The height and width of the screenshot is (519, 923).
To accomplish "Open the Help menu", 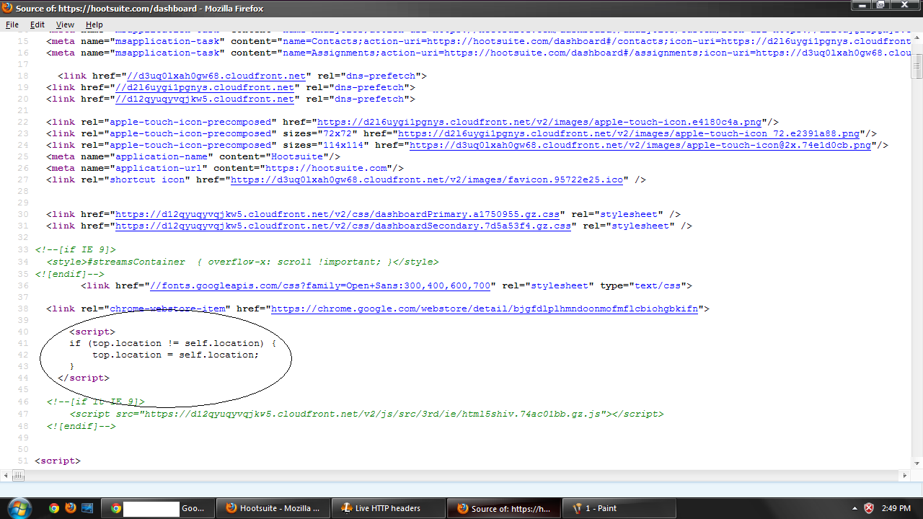I will [x=94, y=25].
